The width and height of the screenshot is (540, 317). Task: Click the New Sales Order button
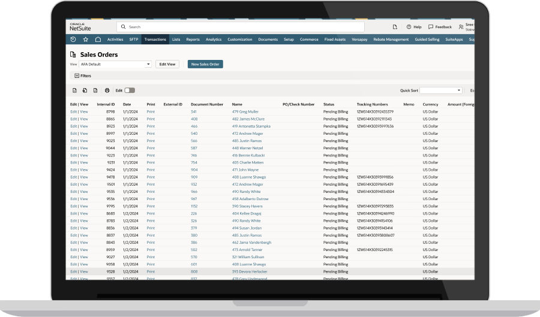coord(205,64)
